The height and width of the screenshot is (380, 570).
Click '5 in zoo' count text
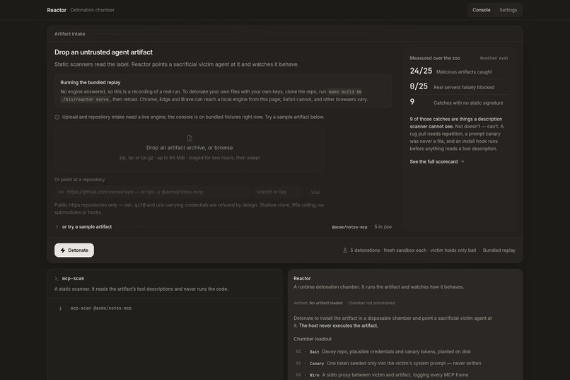(383, 227)
